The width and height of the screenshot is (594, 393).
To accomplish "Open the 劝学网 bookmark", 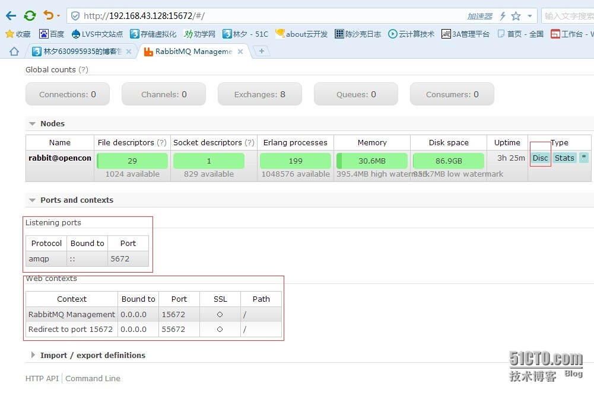I will click(199, 34).
